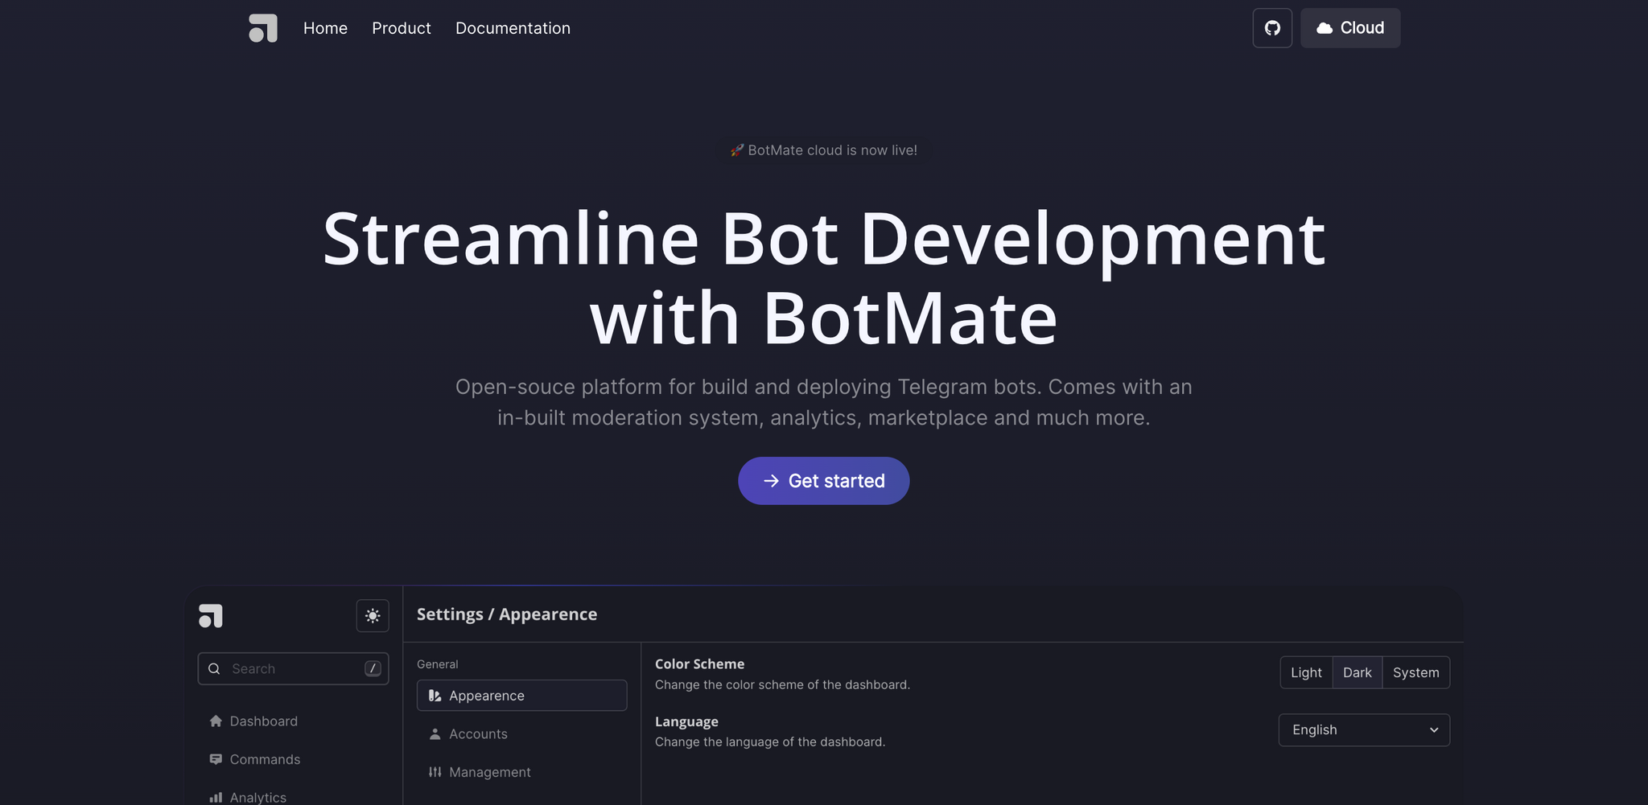Click the BotMate logo in the navbar

[264, 27]
